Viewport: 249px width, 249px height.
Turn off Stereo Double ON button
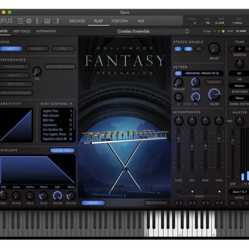188,49
